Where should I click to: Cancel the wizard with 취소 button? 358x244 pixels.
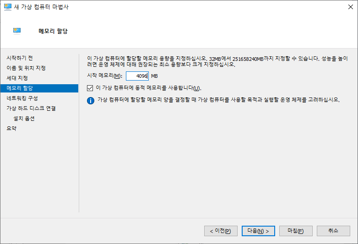pos(333,231)
